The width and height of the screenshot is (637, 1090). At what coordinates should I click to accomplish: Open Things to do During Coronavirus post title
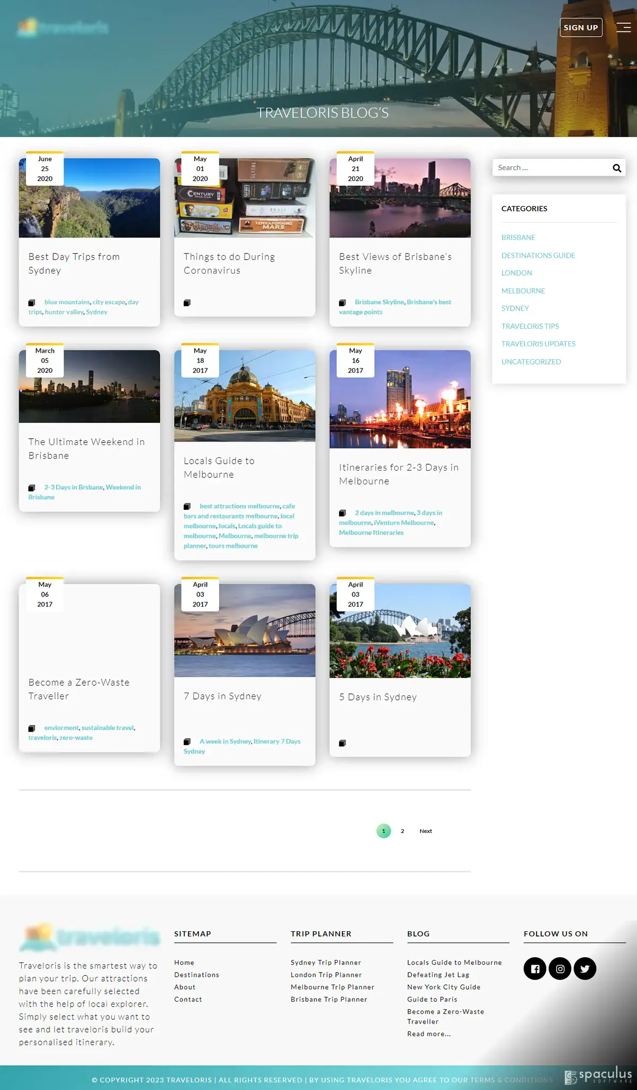[x=229, y=263]
